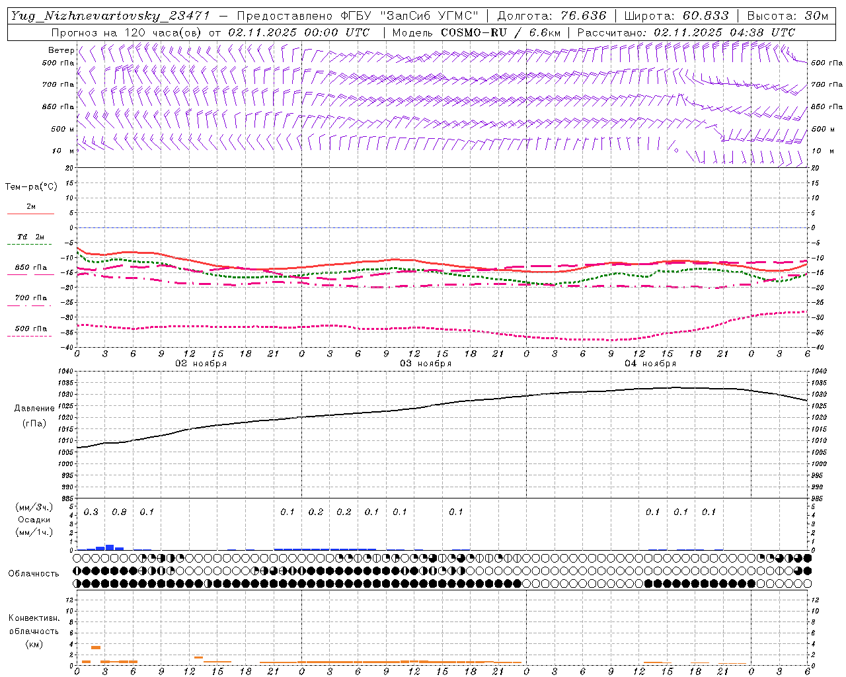Click the Конвективн. облачность section label
Viewport: 846px width, 677px height.
tap(34, 631)
